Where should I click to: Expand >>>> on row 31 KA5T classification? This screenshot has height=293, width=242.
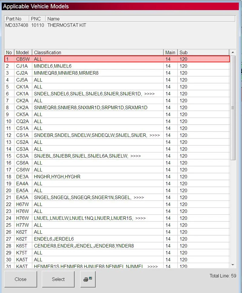point(152,266)
